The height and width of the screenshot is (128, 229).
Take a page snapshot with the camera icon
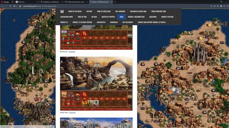click(x=218, y=6)
